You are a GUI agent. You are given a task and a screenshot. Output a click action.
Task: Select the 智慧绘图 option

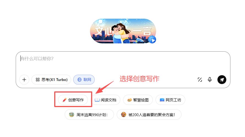click(x=138, y=100)
